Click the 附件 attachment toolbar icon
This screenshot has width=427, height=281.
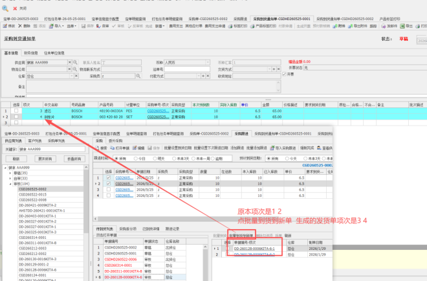tap(334, 26)
